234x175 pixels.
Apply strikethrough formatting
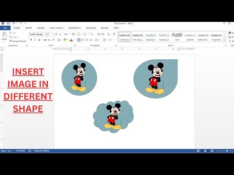coord(45,40)
